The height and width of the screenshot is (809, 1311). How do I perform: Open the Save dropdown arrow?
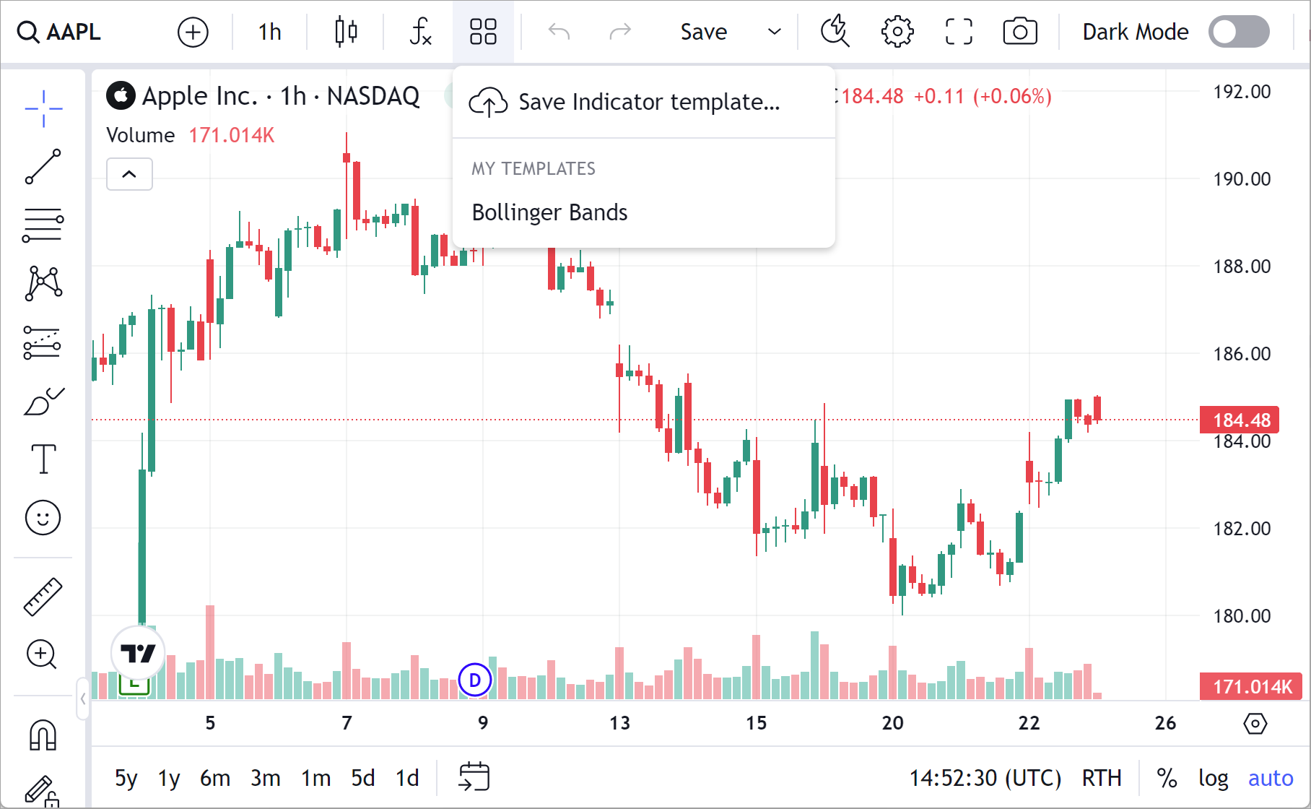click(774, 32)
